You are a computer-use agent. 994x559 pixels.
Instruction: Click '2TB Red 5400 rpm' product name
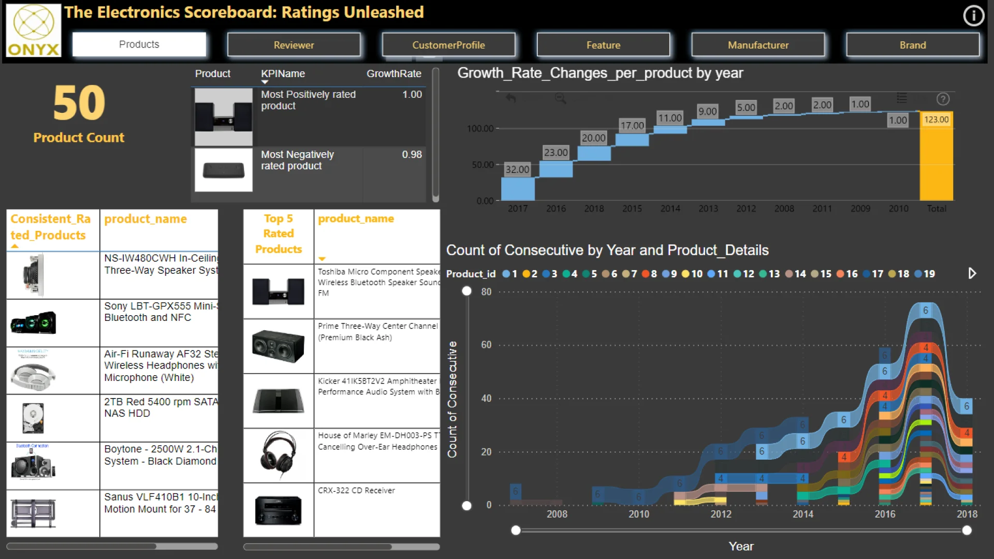pos(160,407)
